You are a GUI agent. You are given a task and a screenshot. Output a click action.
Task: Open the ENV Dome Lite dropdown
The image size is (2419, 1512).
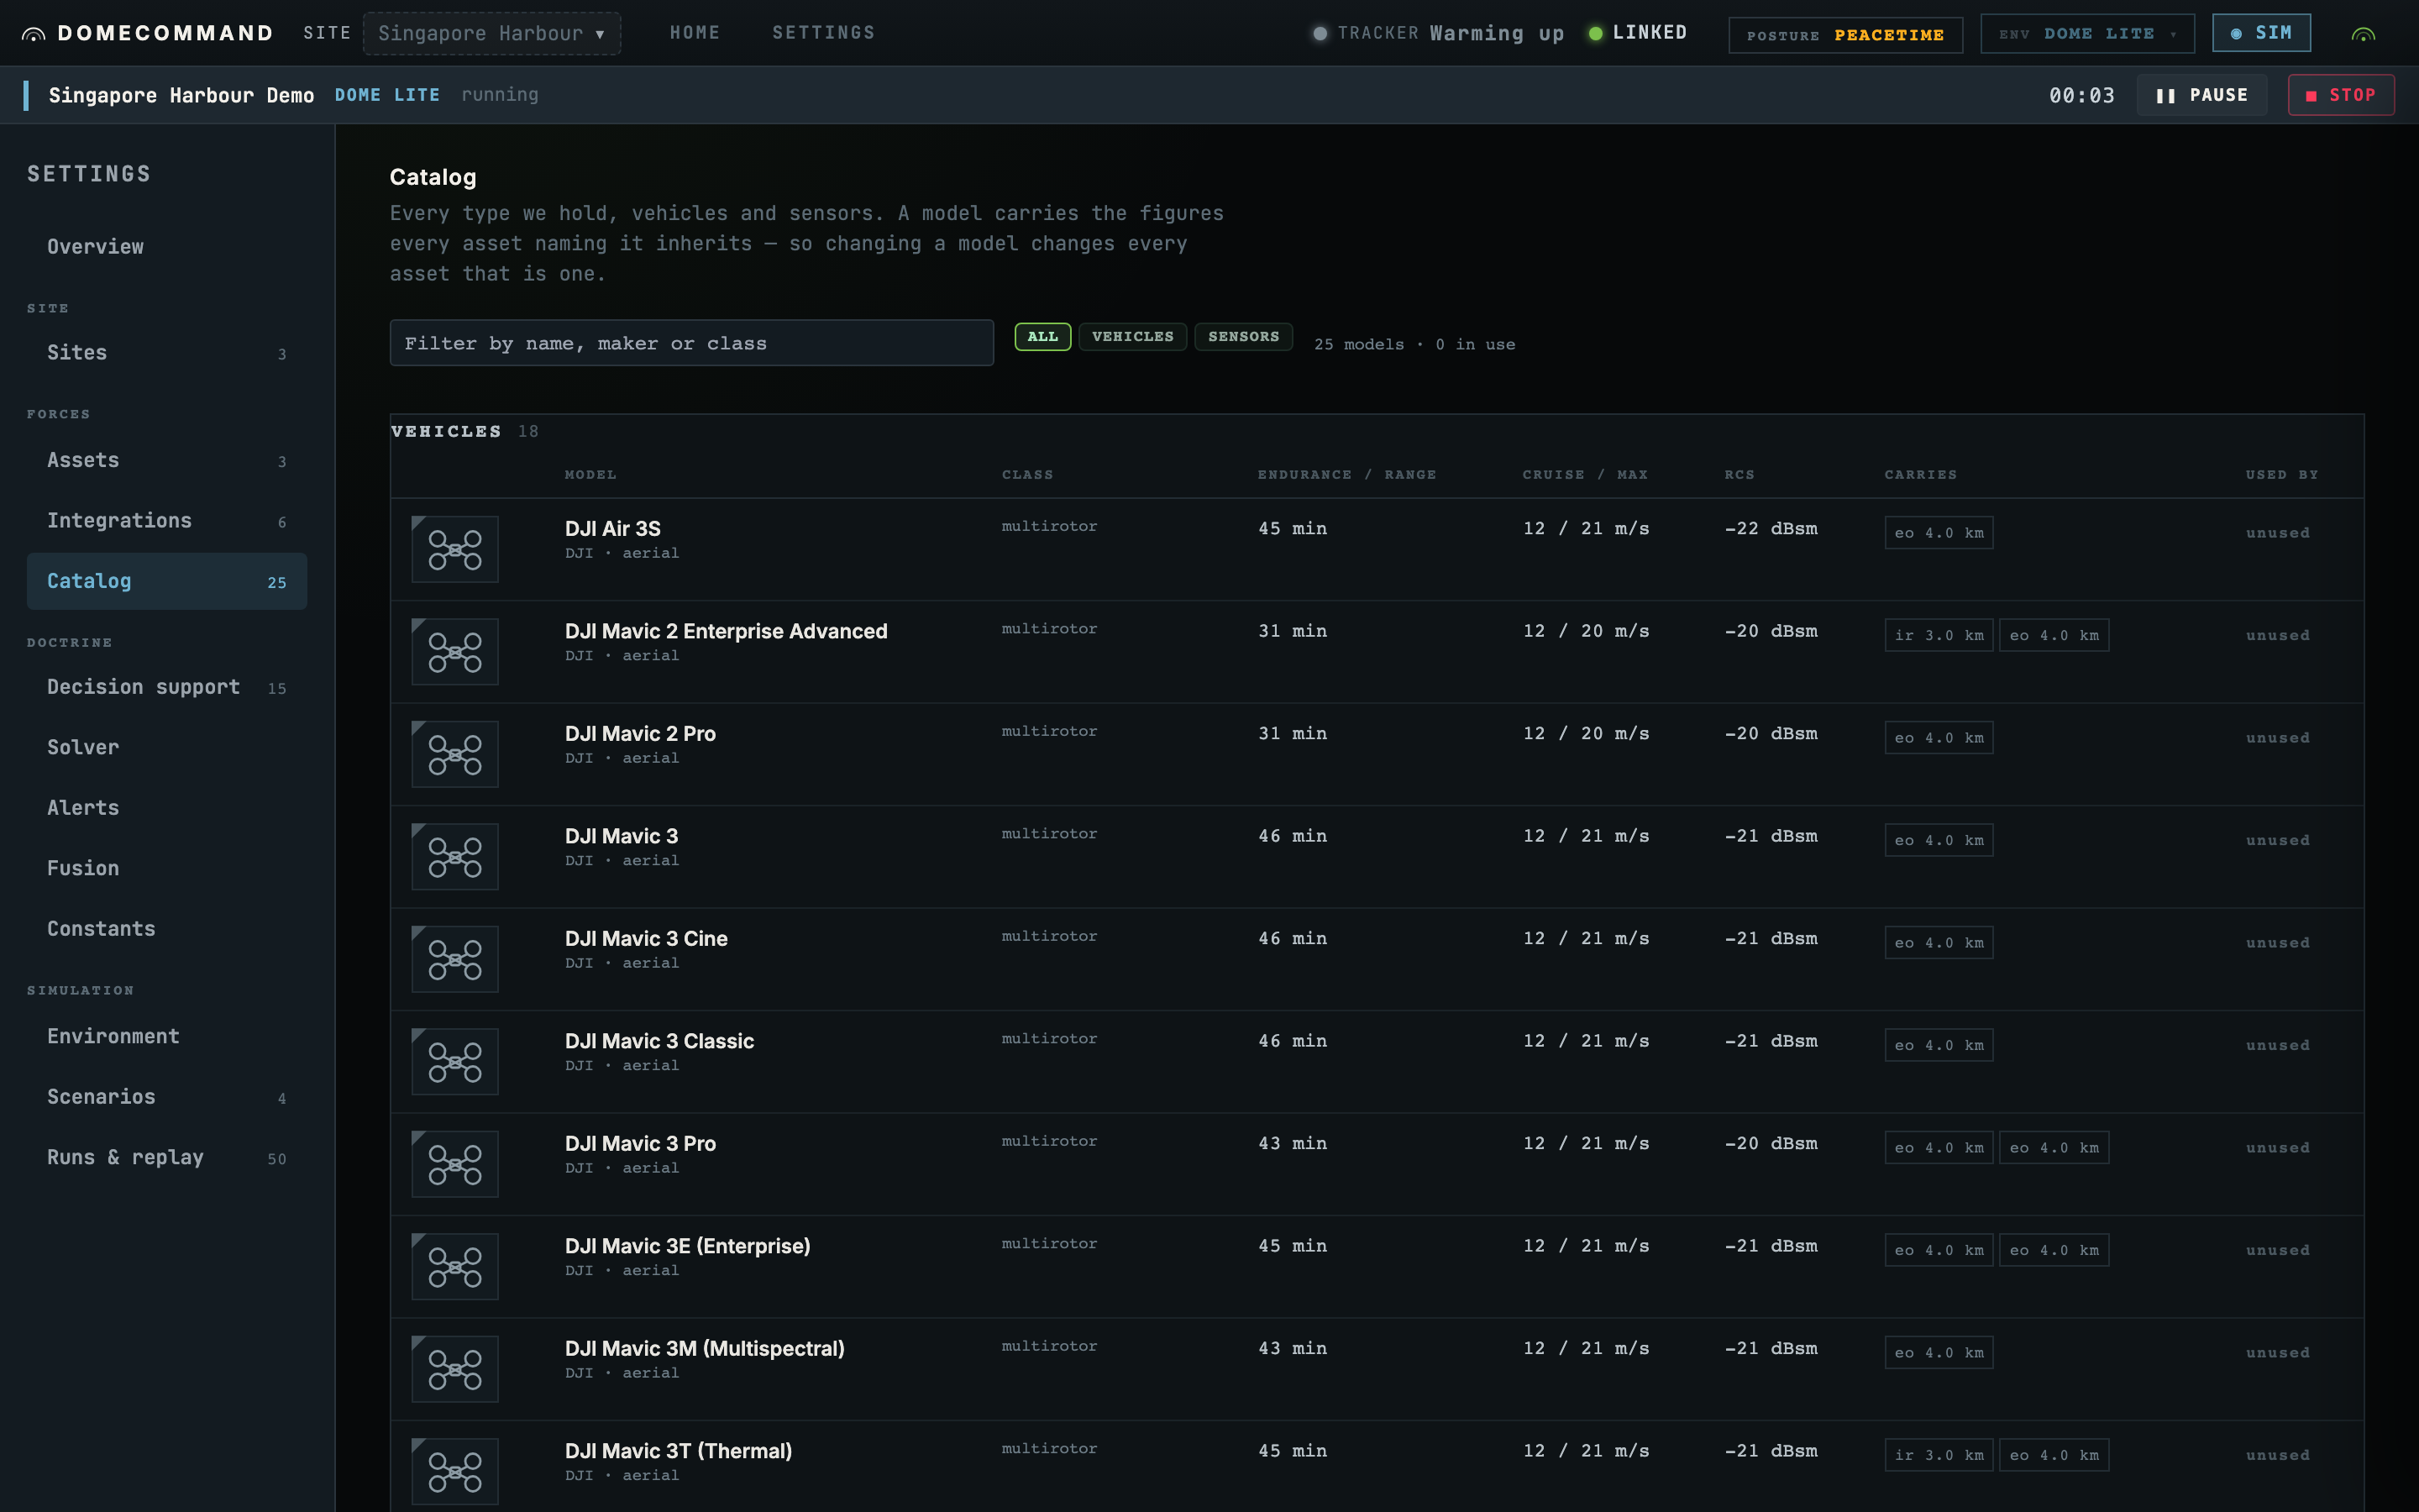[2087, 34]
